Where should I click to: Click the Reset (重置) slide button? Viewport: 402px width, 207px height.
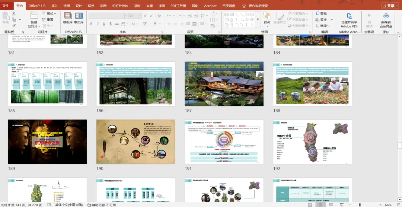(48, 20)
